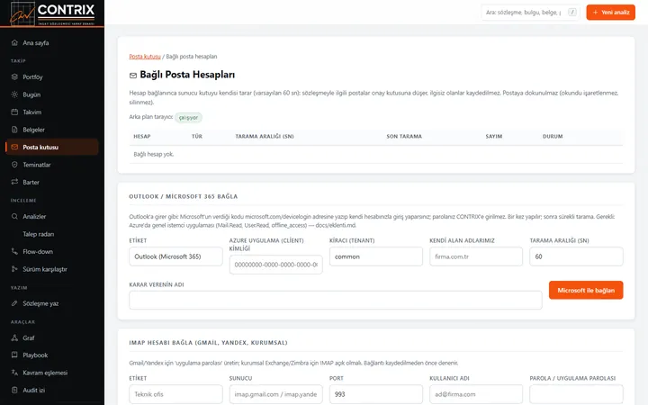Click the Yeni analiz button
648x405 pixels.
[x=610, y=13]
